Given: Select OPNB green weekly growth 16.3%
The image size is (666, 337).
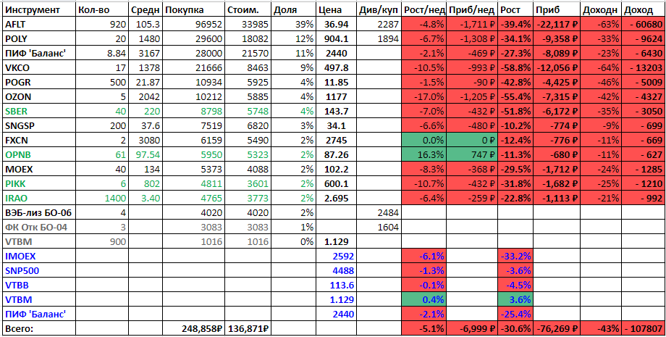Looking at the screenshot, I should pos(423,154).
